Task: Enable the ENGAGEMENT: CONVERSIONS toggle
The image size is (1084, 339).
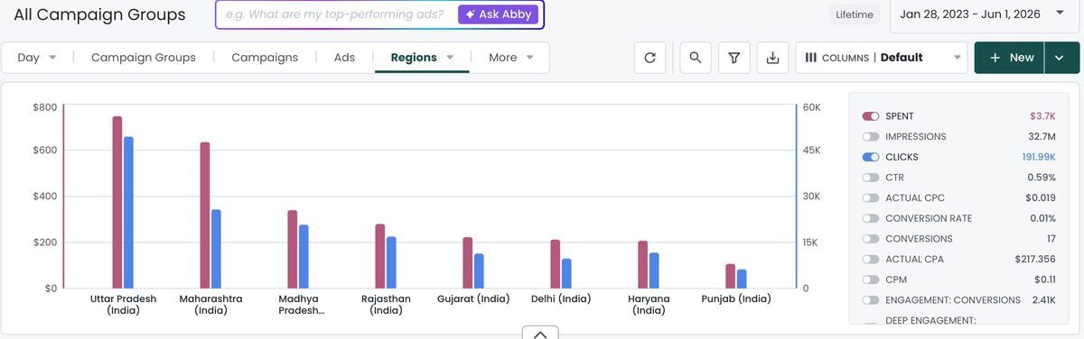Action: pyautogui.click(x=871, y=300)
